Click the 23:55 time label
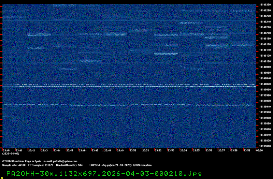The image size is (273, 179). (x=196, y=150)
